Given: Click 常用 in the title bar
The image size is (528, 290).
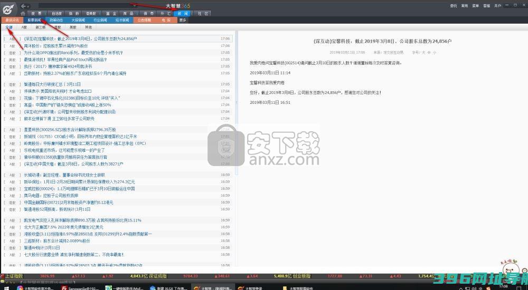Looking at the screenshot, I should coord(465,6).
